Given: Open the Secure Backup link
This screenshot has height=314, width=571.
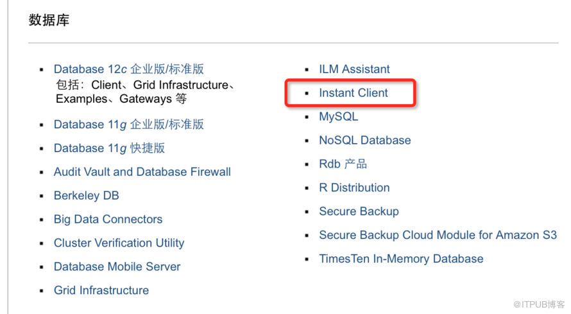Looking at the screenshot, I should click(359, 211).
